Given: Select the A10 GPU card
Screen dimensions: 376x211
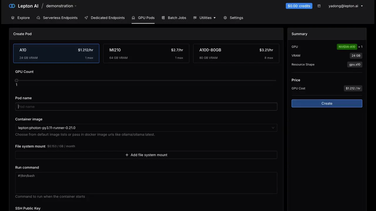Looking at the screenshot, I should (x=56, y=53).
